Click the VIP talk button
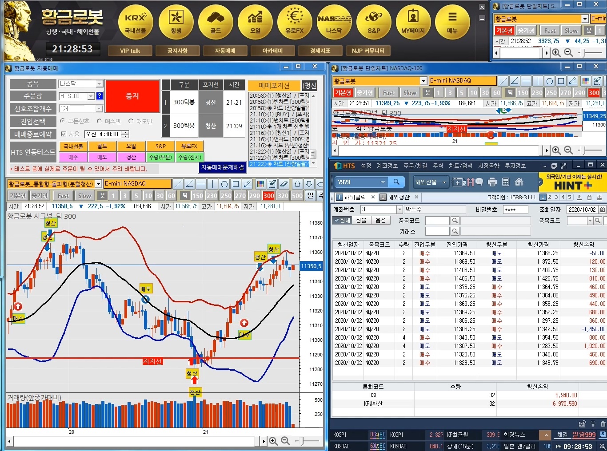 tap(130, 51)
